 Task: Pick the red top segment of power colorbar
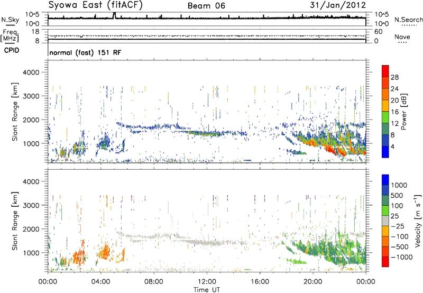tap(385, 71)
